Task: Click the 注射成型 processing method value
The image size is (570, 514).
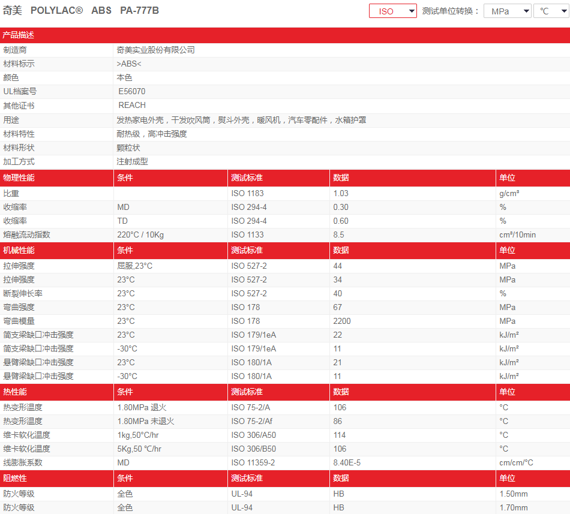Action: [x=132, y=161]
